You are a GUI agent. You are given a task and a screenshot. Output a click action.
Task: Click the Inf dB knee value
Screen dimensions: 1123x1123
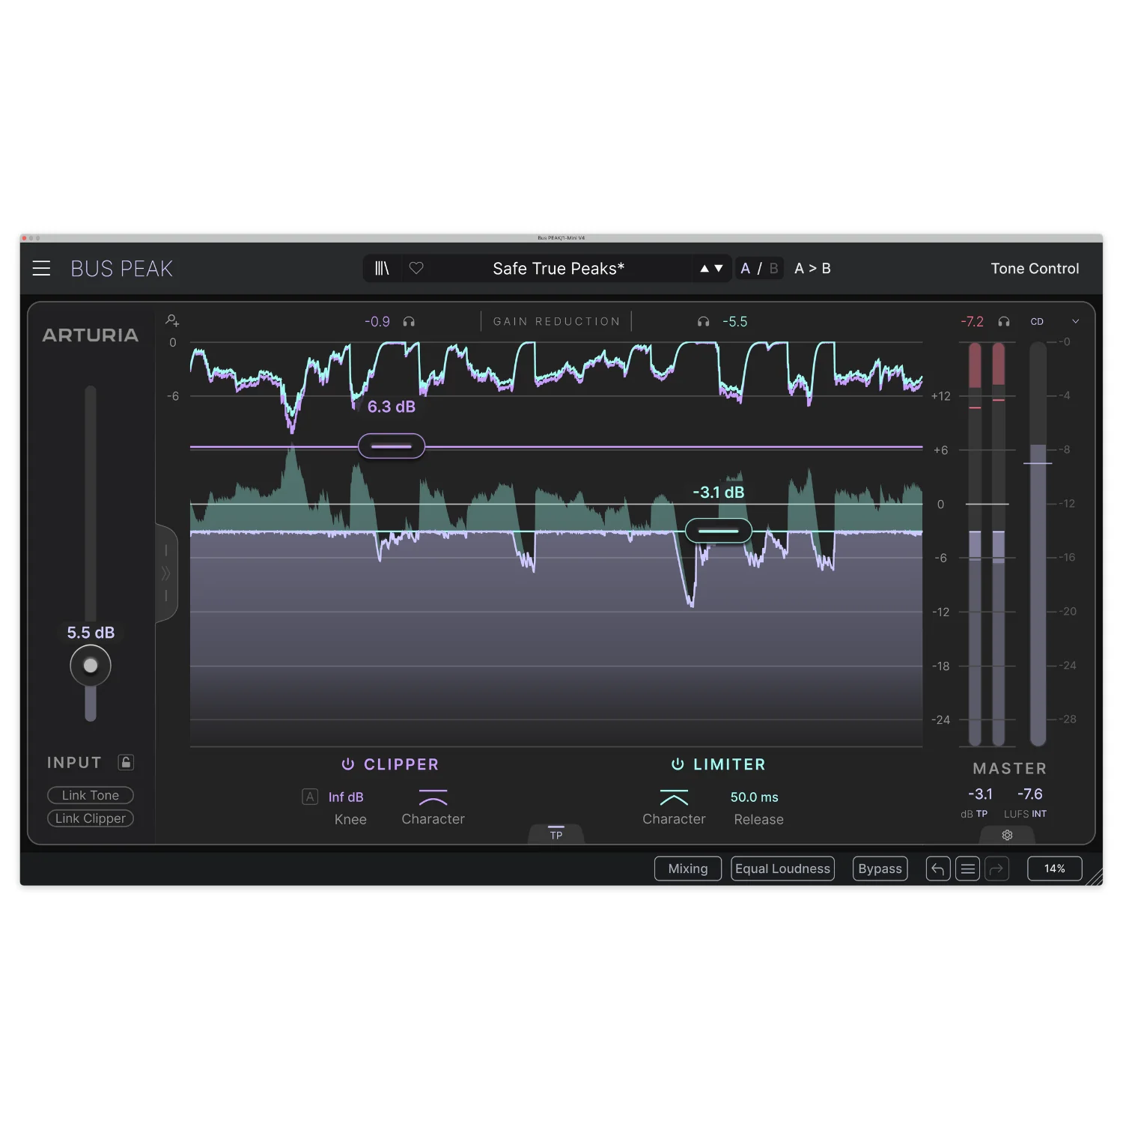click(x=346, y=797)
